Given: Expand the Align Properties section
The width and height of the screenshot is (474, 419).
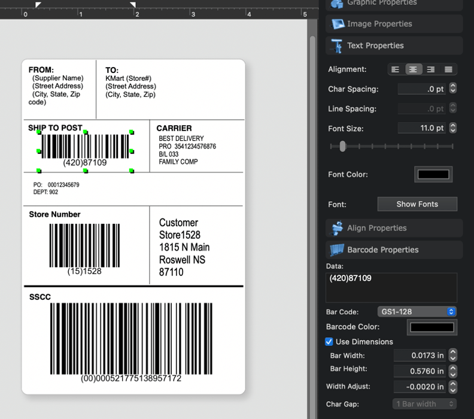Looking at the screenshot, I should [394, 228].
